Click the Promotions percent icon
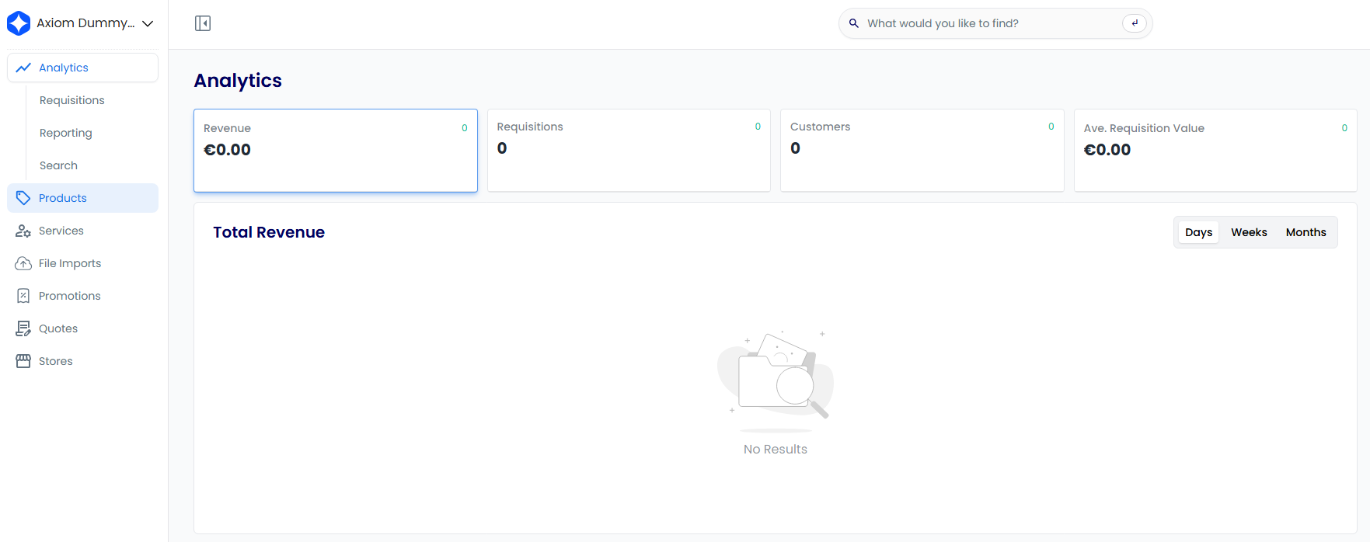1370x542 pixels. point(23,296)
